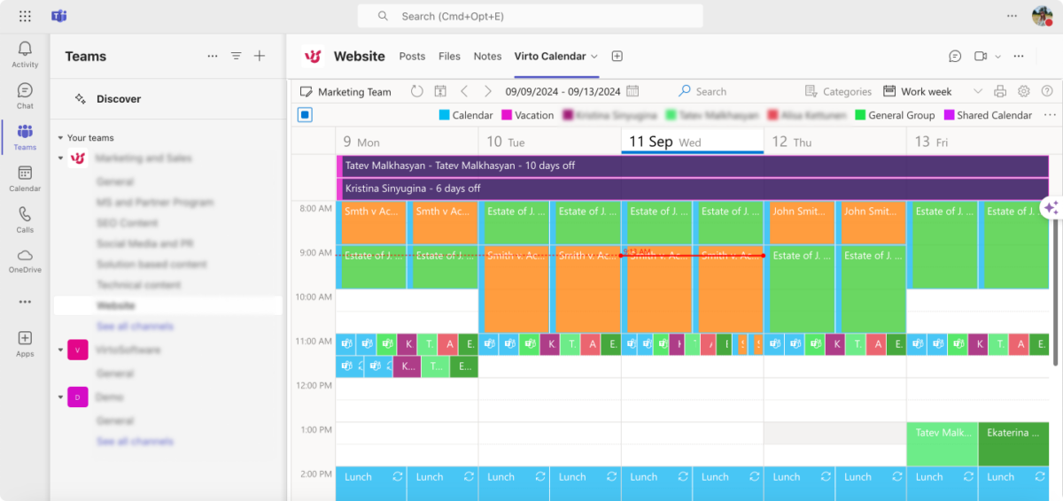Open Ekaterina event on Friday 1 PM
1063x501 pixels.
click(x=1013, y=443)
